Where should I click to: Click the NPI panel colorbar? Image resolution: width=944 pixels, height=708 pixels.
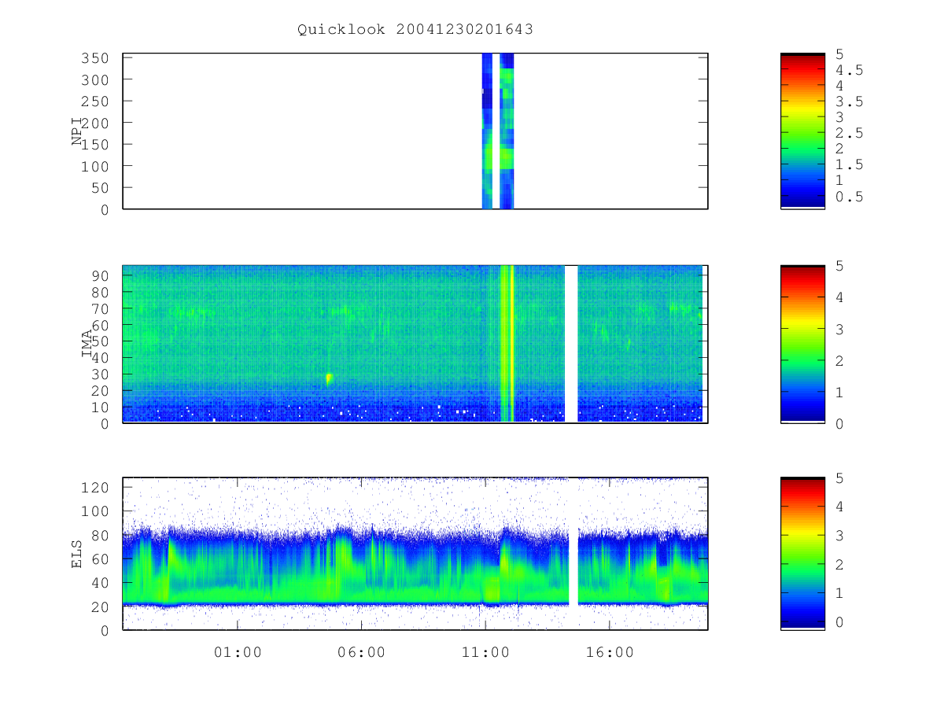coord(802,131)
